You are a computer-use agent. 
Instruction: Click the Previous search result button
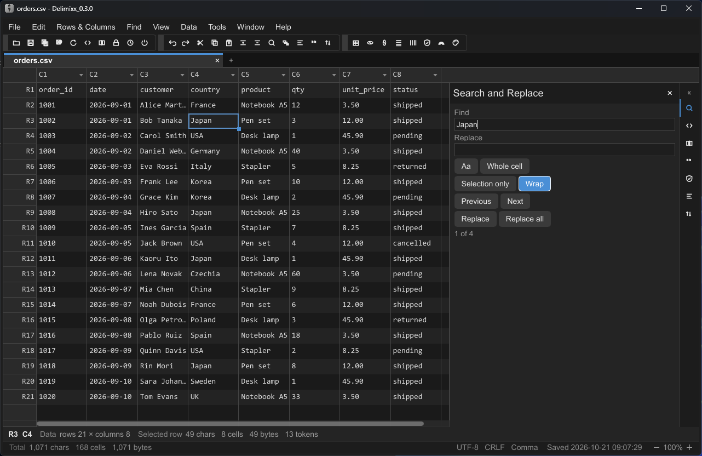click(x=476, y=201)
